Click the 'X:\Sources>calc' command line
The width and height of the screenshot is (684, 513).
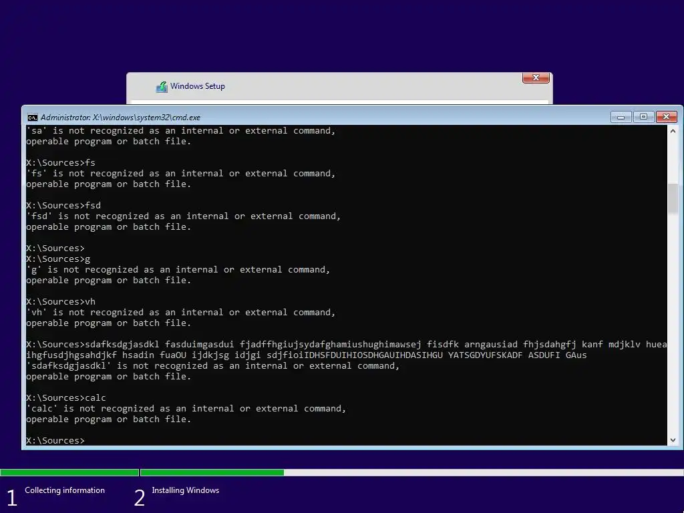coord(66,398)
